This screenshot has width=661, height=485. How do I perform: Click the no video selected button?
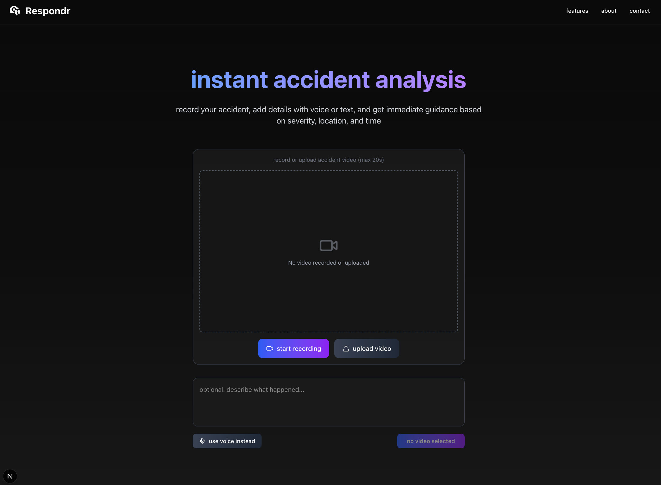(430, 441)
